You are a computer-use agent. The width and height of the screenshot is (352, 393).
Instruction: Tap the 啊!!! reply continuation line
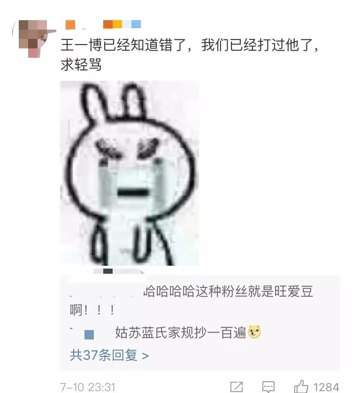click(92, 310)
